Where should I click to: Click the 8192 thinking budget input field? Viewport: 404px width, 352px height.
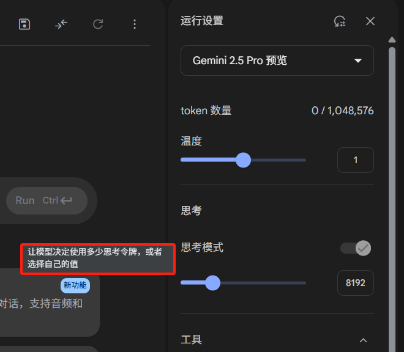pos(356,283)
